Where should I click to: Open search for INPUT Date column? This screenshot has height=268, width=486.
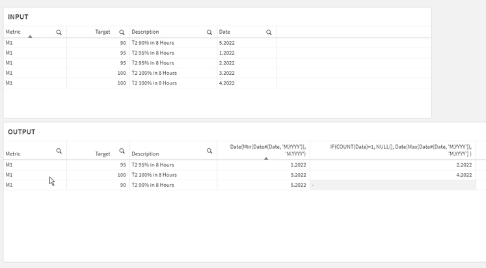[269, 32]
